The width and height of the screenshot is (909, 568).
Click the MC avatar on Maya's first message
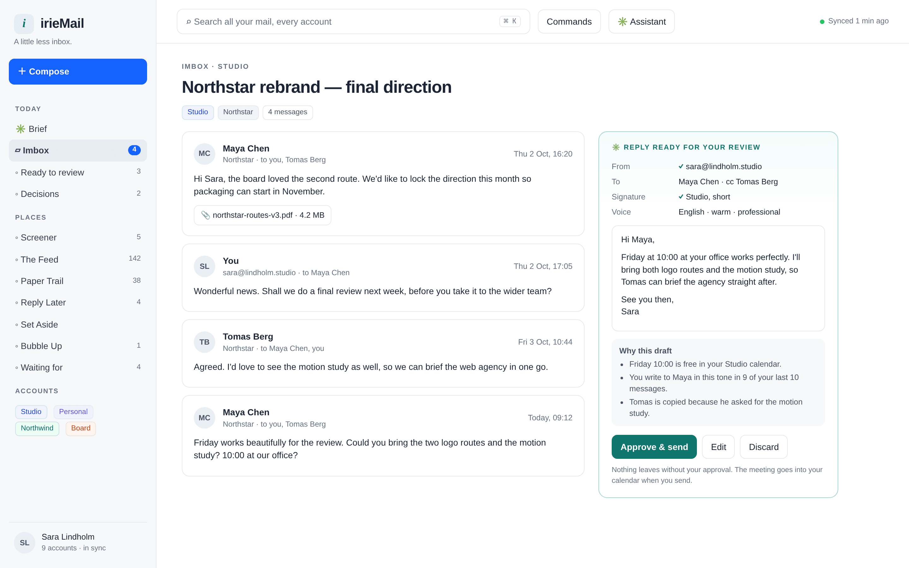coord(204,154)
